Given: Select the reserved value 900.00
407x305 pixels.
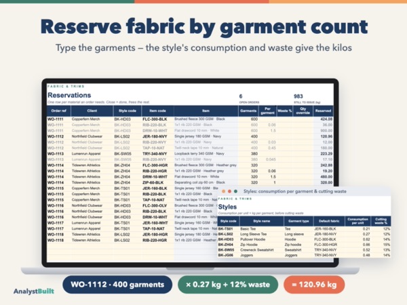Looking at the screenshot, I should pyautogui.click(x=326, y=130).
